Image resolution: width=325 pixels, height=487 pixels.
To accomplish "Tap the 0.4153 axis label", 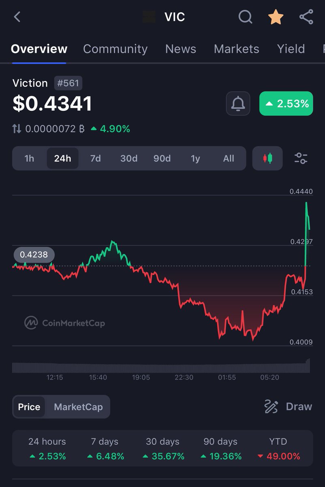I will click(302, 291).
